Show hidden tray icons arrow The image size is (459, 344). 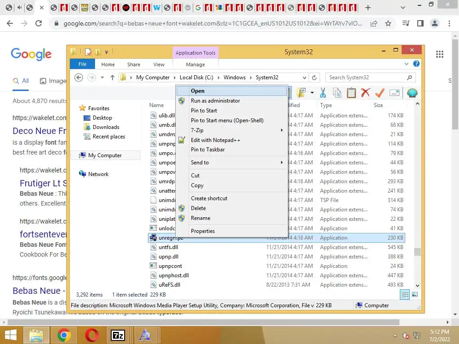(395, 335)
